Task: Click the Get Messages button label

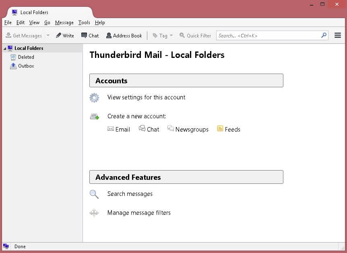Action: pos(27,36)
